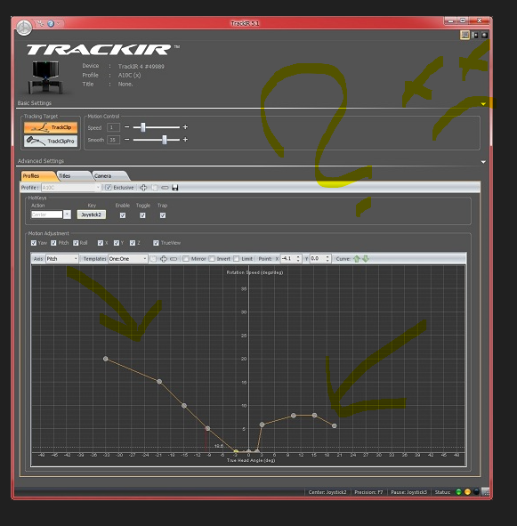Remove a curve point with the minus icon

[174, 259]
